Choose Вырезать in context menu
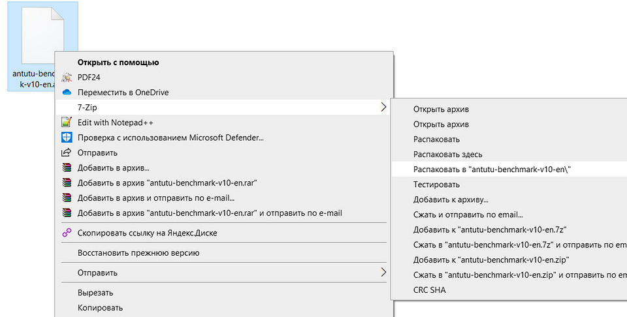 point(95,293)
